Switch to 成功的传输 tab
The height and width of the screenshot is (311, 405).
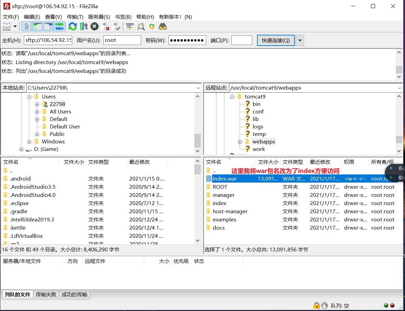point(74,295)
